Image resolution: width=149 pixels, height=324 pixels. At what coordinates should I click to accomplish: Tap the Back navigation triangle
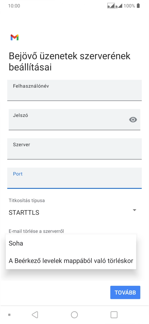35,314
